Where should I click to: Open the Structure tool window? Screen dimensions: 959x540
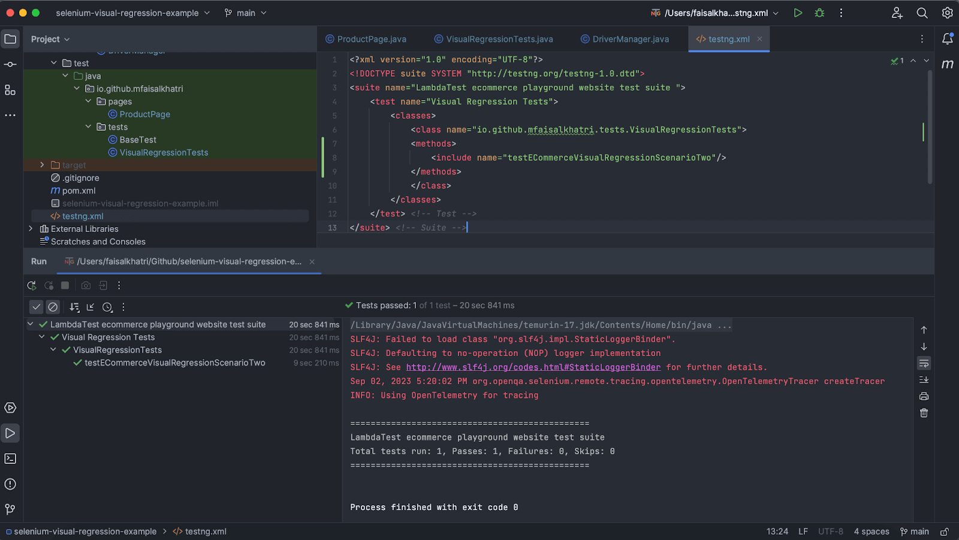coord(10,90)
